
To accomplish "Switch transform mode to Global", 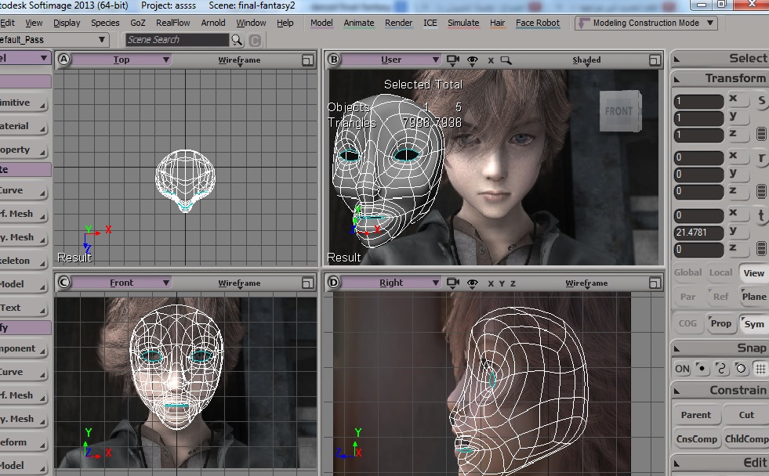I will pos(687,272).
